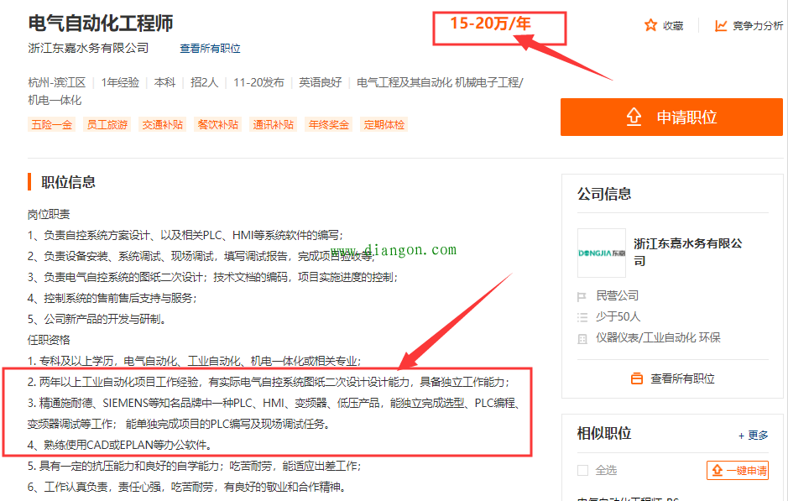Click the upload arrow inside the 申请职位 button

634,117
